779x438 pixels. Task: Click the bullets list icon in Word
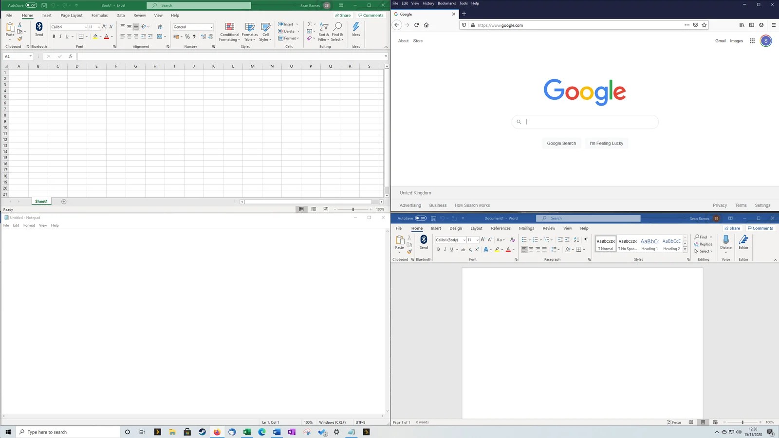(524, 240)
